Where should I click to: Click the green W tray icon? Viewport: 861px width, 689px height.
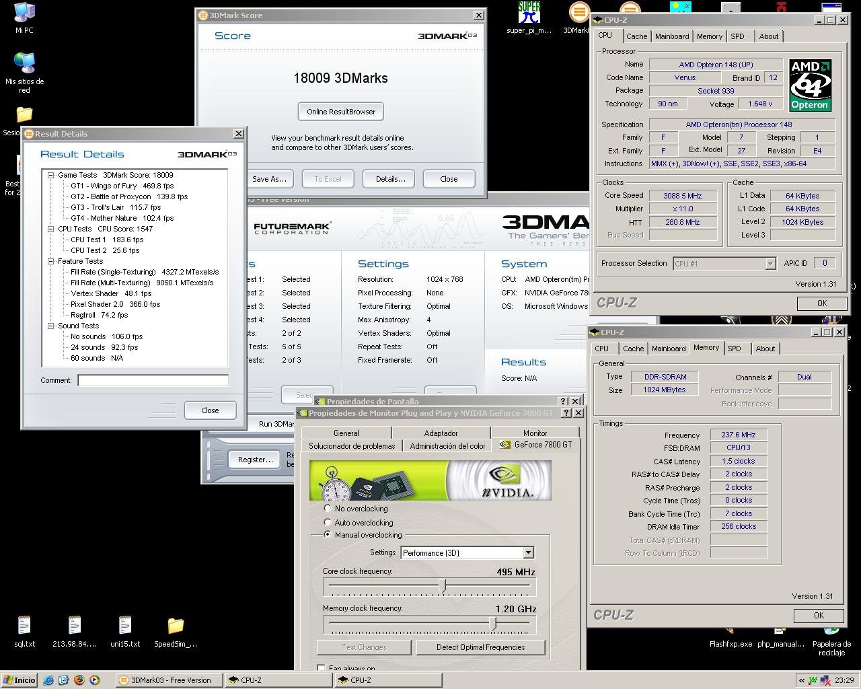pyautogui.click(x=813, y=680)
